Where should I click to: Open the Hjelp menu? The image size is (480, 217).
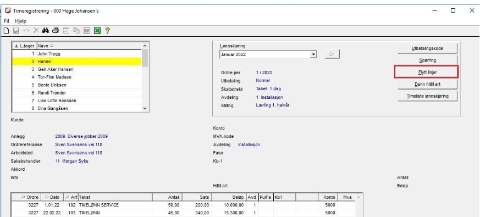tap(20, 21)
